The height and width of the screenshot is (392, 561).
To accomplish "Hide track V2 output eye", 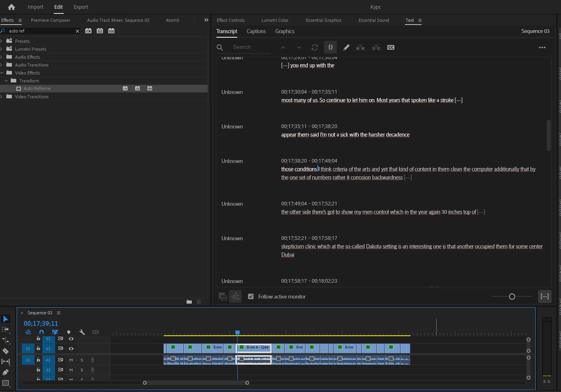I will point(71,339).
